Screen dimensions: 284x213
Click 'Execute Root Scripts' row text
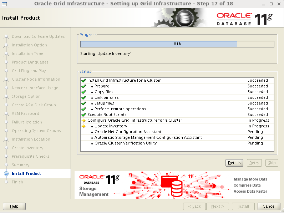tap(107, 115)
